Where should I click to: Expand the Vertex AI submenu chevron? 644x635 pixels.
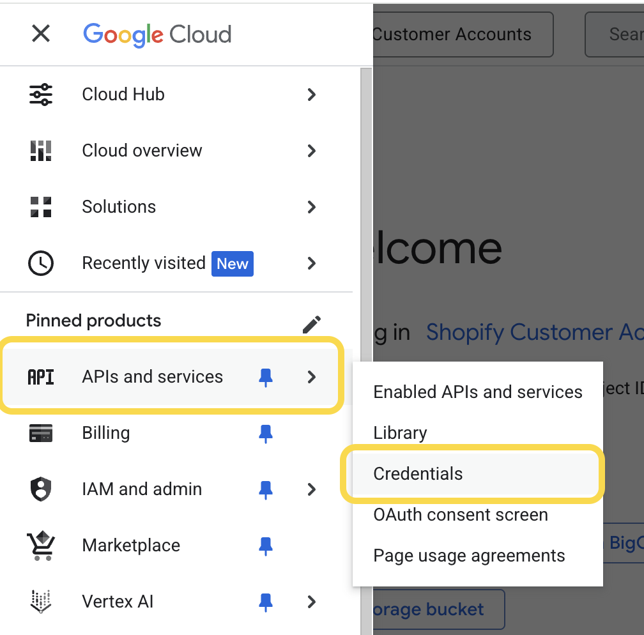[312, 602]
